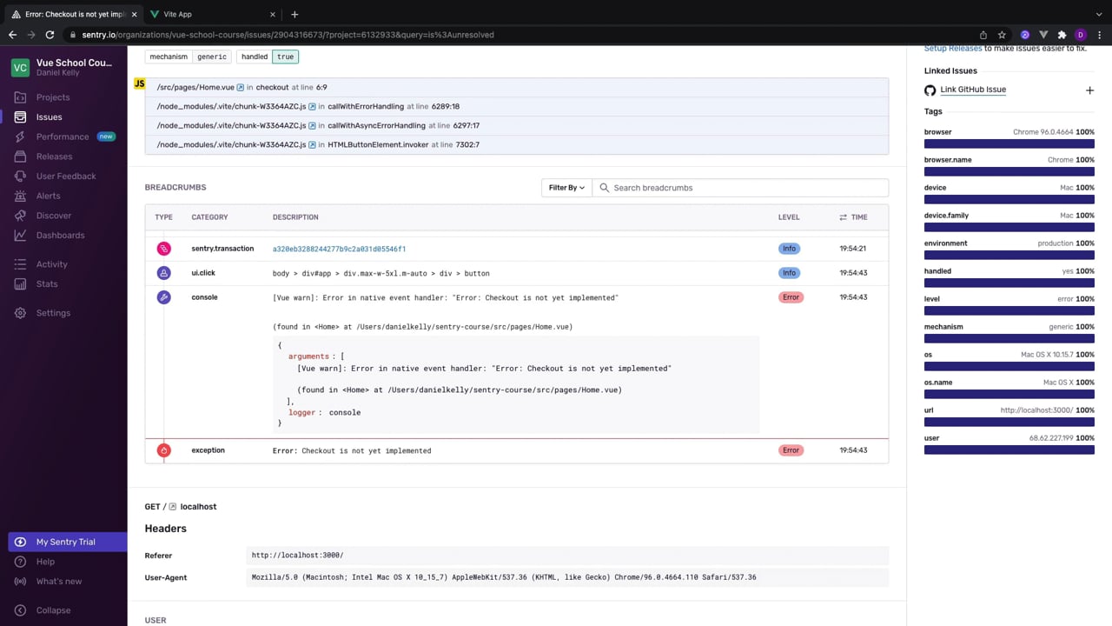This screenshot has height=626, width=1112.
Task: Click the plus icon for Linked Issues
Action: coord(1089,90)
